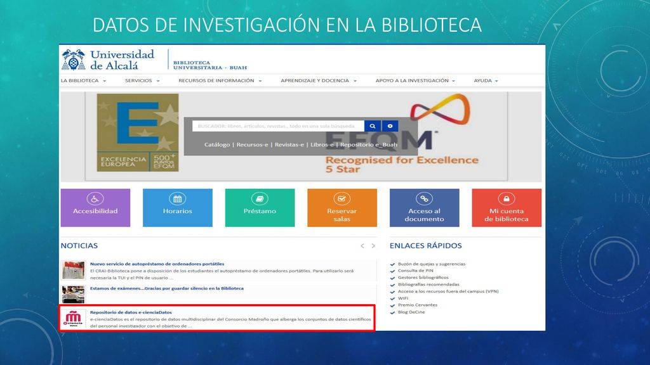650x365 pixels.
Task: Open the Servicios dropdown menu
Action: pos(142,80)
